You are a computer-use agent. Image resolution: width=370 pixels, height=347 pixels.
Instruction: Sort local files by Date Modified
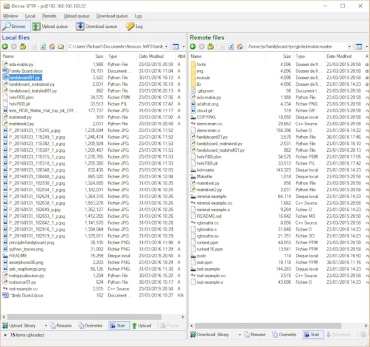156,56
